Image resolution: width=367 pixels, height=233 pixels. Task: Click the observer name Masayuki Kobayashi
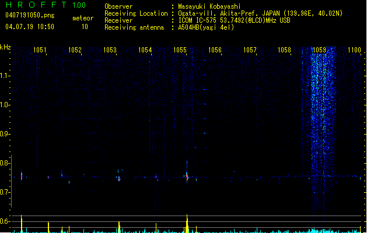[x=209, y=6]
